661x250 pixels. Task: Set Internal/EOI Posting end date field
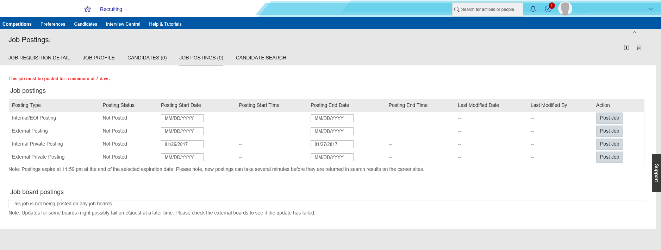click(x=332, y=118)
